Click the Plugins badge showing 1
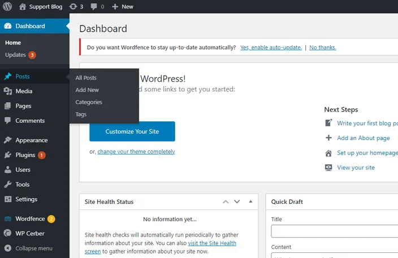This screenshot has width=398, height=258. coord(42,155)
